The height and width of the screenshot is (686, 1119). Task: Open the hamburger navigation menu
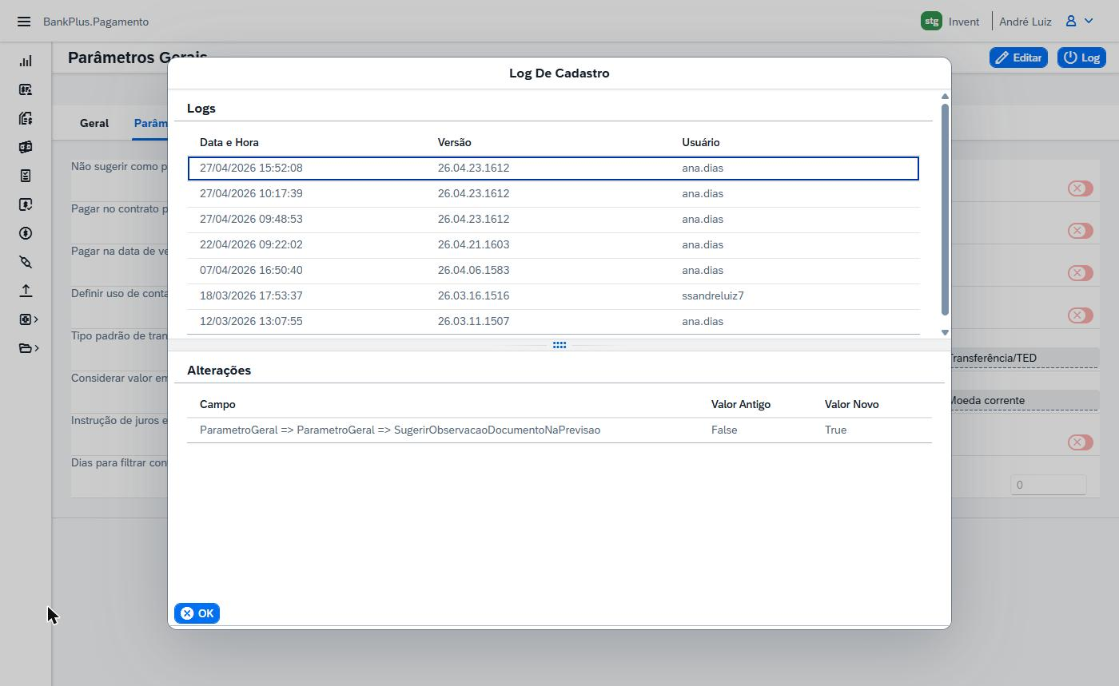(x=24, y=22)
